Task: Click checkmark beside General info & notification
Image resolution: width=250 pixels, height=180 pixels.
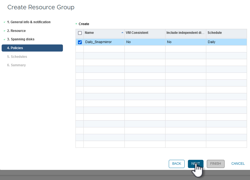Action: click(4, 22)
